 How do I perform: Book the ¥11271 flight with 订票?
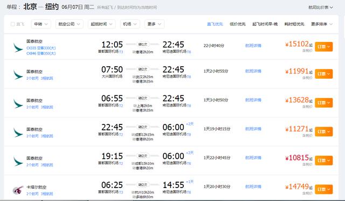[x=323, y=131]
